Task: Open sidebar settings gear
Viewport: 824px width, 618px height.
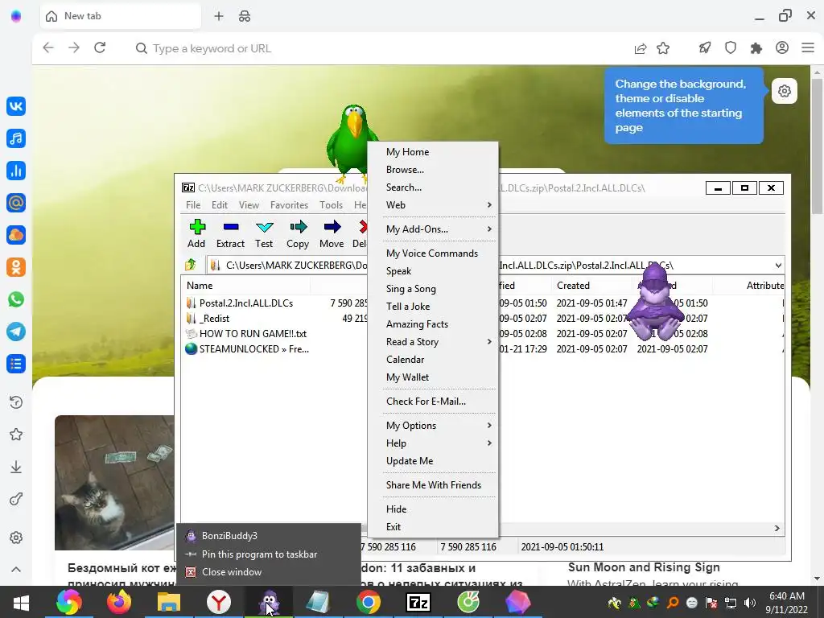Action: [x=16, y=538]
